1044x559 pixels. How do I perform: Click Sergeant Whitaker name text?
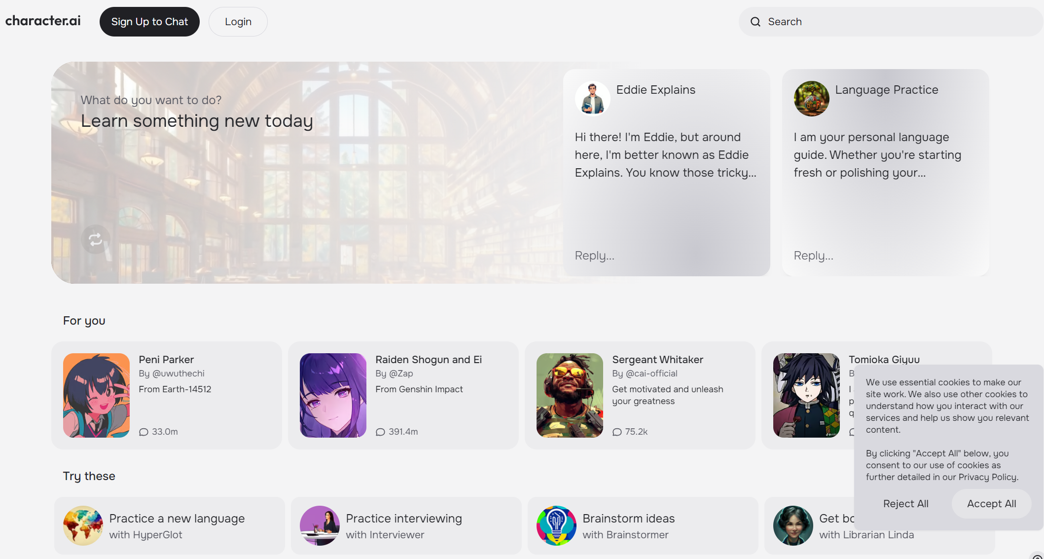point(657,360)
